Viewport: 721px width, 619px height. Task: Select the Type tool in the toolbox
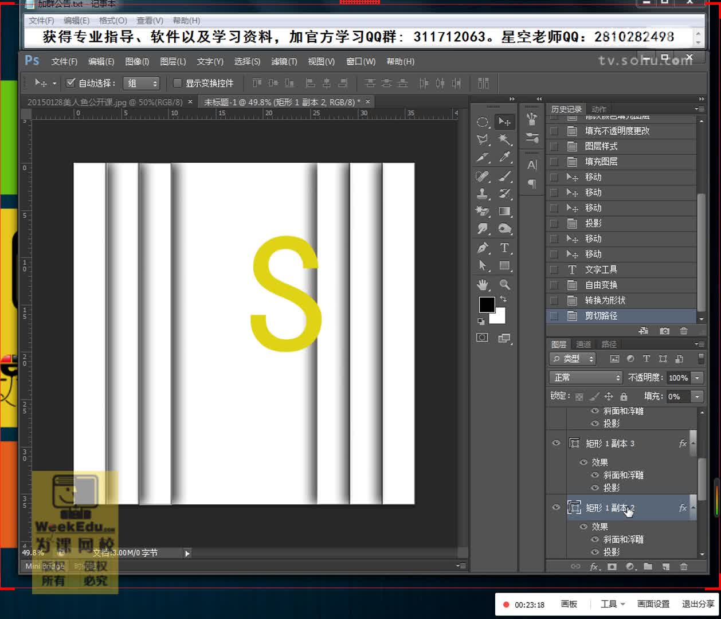pos(504,248)
